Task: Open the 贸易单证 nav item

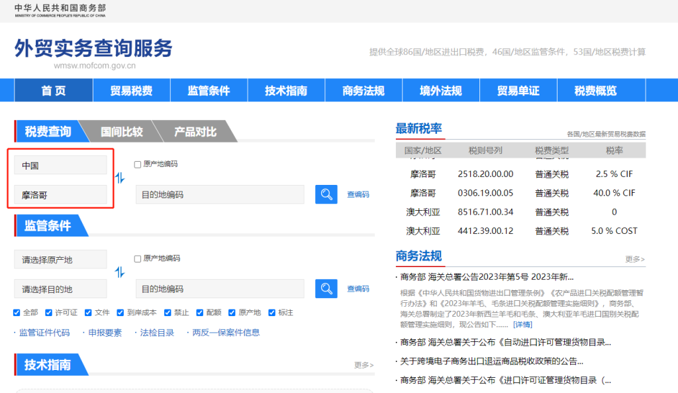Action: [518, 90]
